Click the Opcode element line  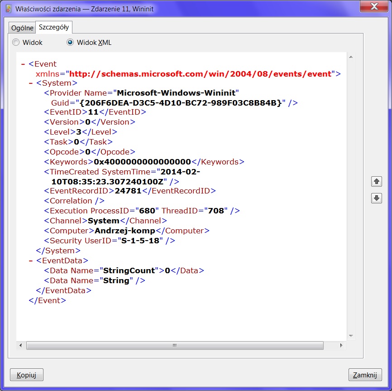pyautogui.click(x=90, y=152)
